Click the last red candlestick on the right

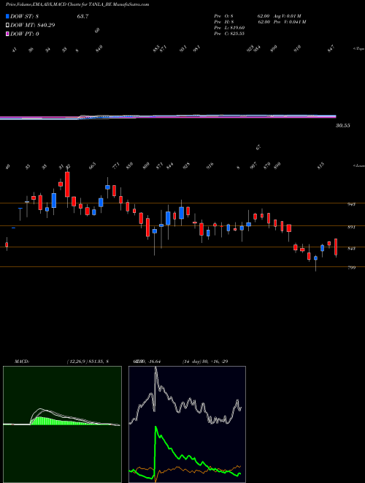[x=336, y=247]
